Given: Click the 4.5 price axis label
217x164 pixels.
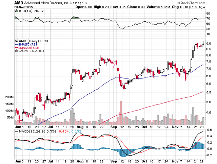Looking at the screenshot, I should 209,113.
